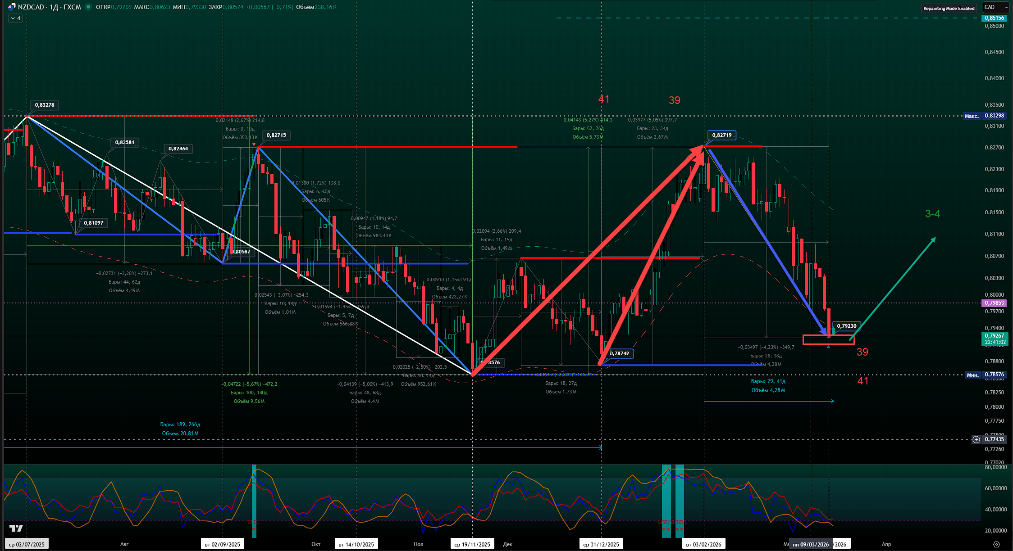This screenshot has height=551, width=1013.
Task: Click the 0,83278 high price callout
Action: (x=45, y=105)
